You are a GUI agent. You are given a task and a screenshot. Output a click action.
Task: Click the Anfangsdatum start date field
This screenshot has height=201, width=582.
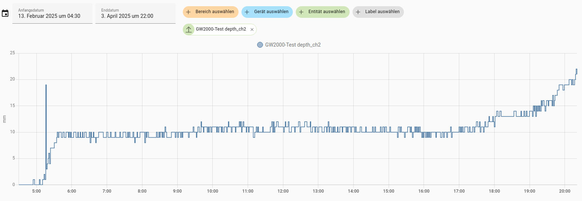(x=52, y=13)
